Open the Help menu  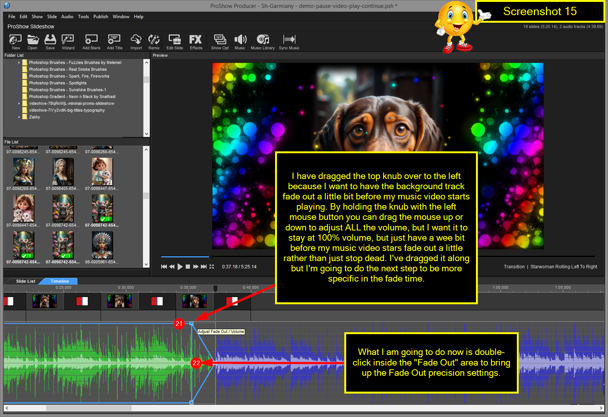[138, 17]
